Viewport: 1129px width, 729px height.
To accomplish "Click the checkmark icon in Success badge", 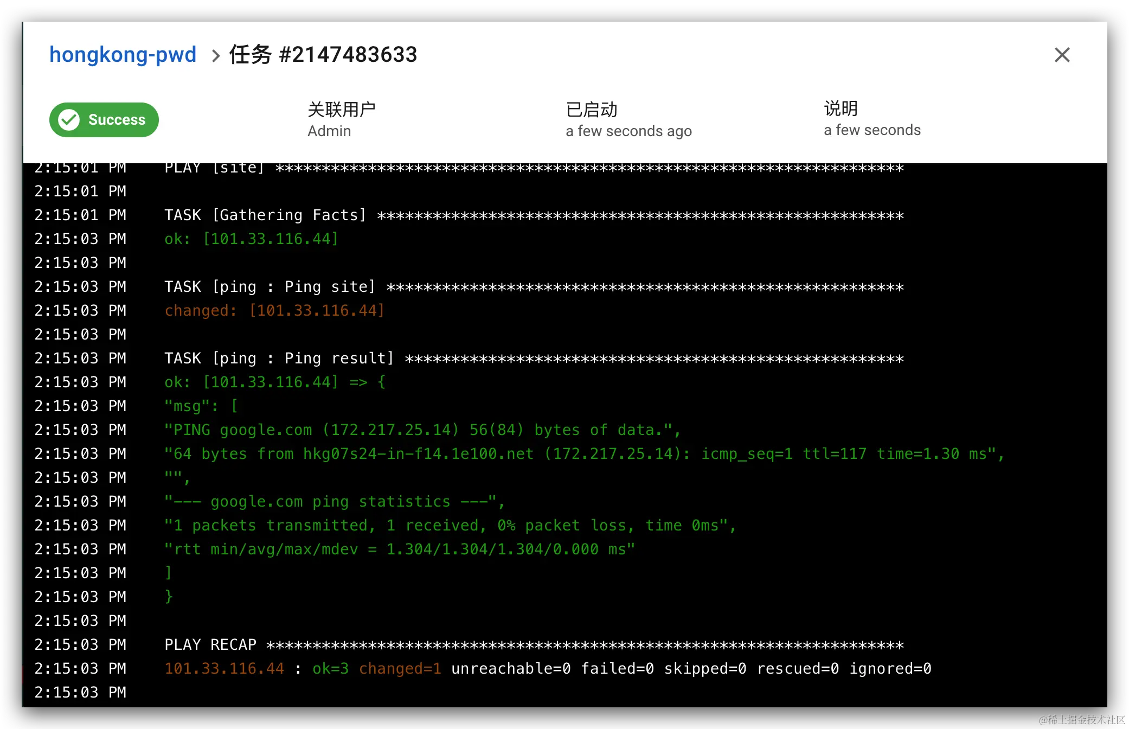I will click(x=69, y=120).
